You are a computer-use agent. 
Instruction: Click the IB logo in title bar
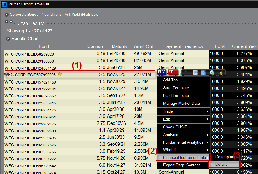coord(4,5)
